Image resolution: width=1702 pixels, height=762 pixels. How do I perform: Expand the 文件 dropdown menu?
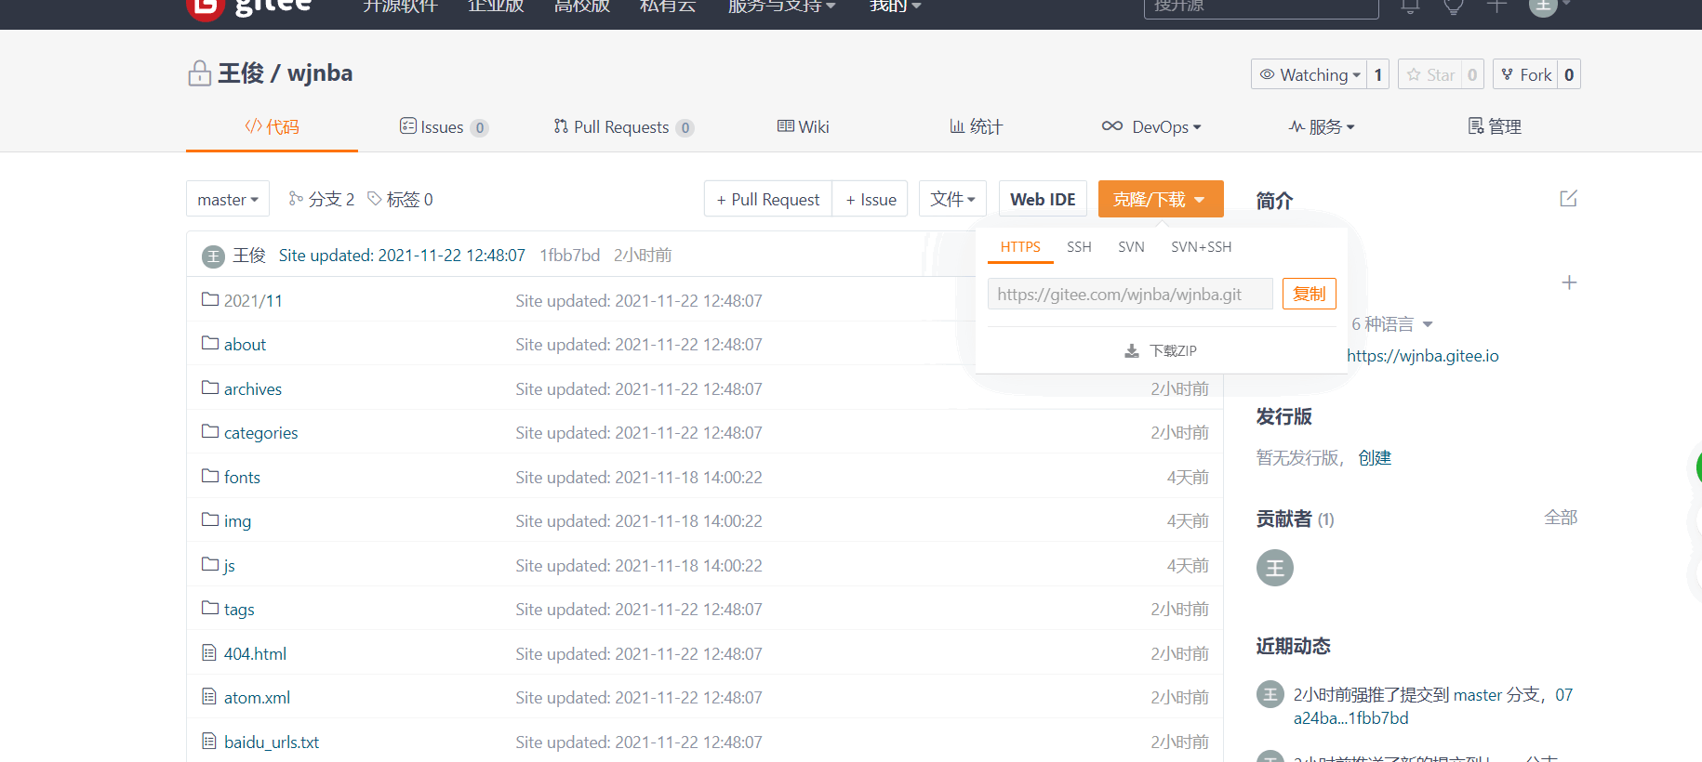tap(952, 199)
